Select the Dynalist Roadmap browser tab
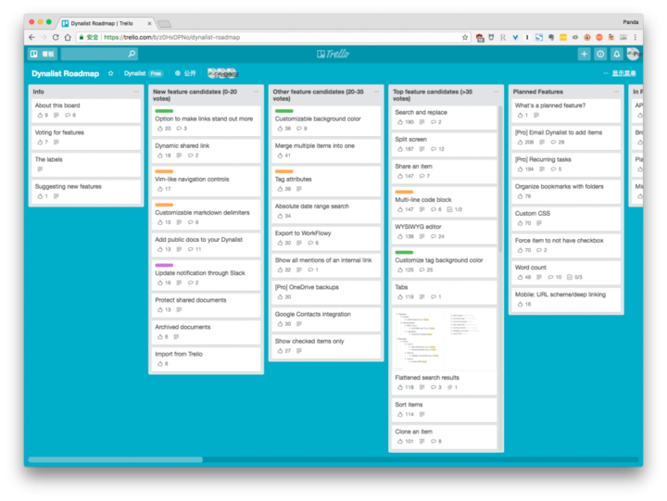 (107, 23)
